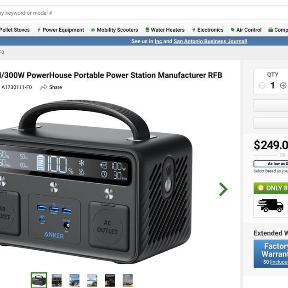288x288 pixels.
Task: Decrease quantity with the minus button
Action: pos(262,85)
